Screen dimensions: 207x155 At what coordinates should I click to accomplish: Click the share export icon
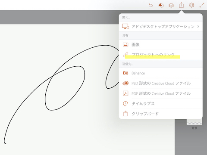182,5
